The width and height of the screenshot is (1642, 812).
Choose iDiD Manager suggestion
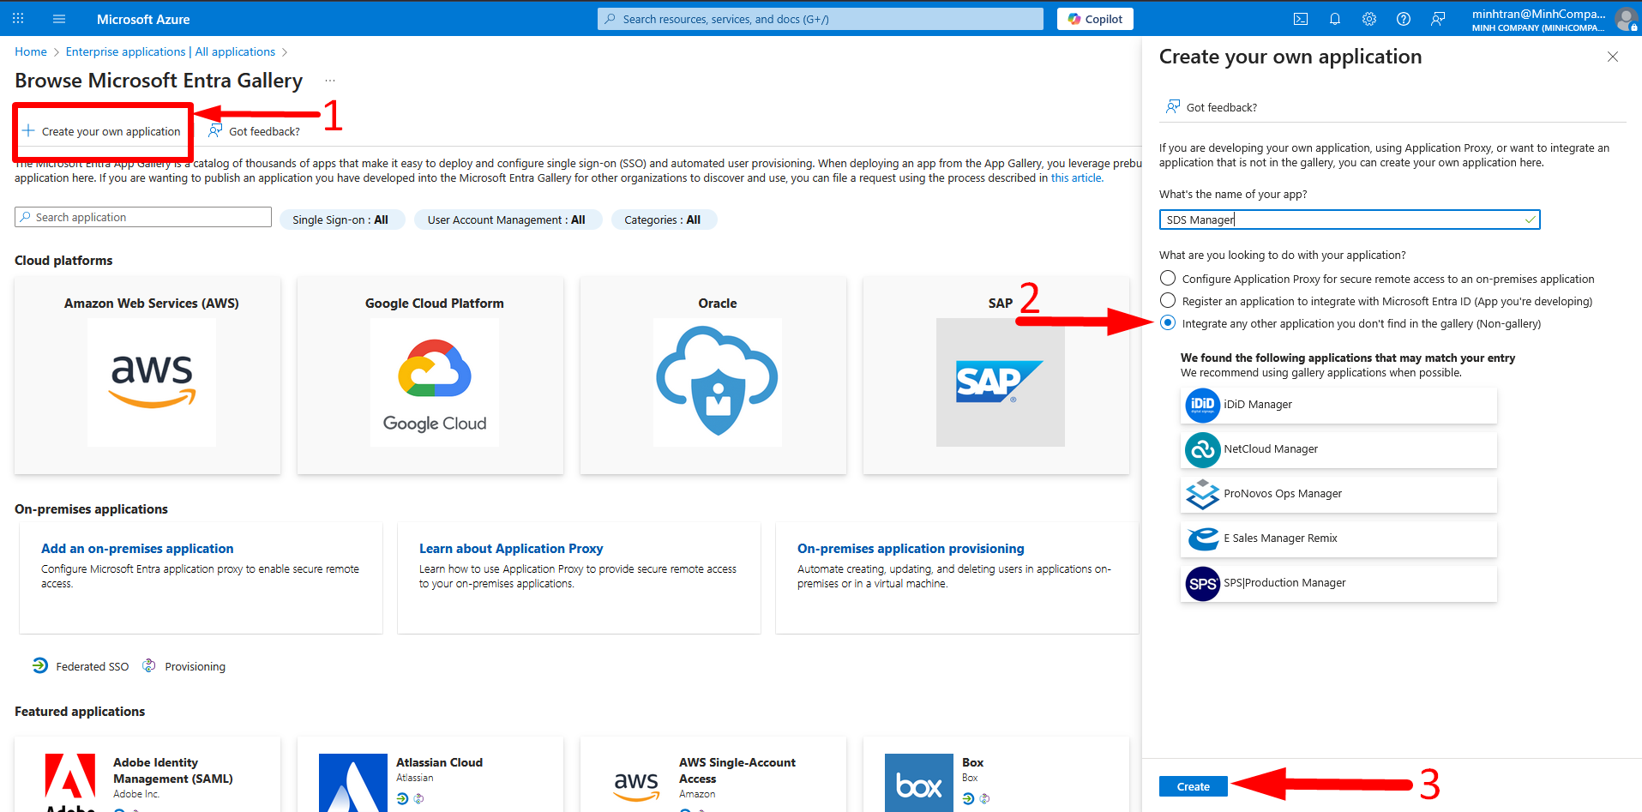coord(1338,405)
